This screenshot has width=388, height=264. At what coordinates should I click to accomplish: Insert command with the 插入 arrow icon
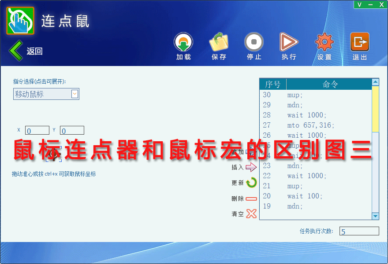click(x=251, y=167)
